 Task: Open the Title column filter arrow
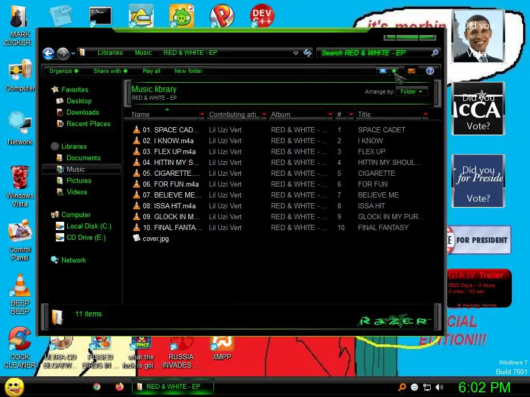[x=425, y=114]
